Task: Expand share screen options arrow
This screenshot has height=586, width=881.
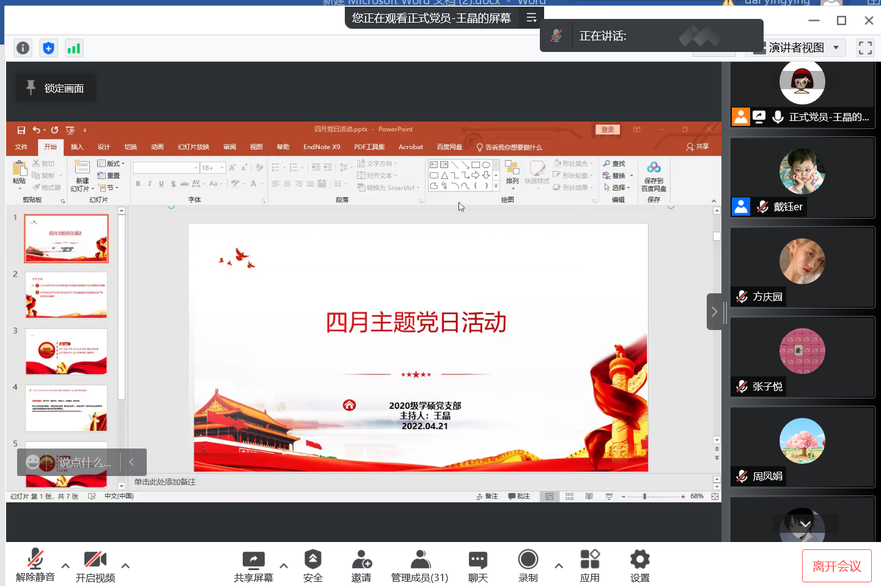Action: click(284, 566)
